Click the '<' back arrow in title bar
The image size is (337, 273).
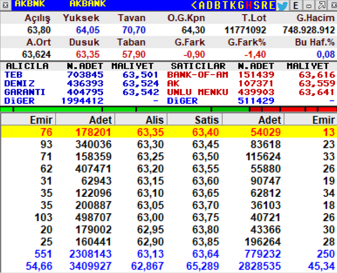click(194, 5)
